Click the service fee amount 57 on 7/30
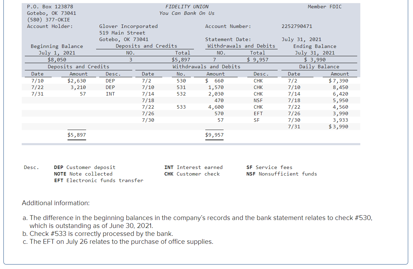This screenshot has width=413, height=269. [x=221, y=120]
